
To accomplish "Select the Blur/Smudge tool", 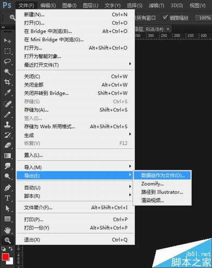I will pos(7,166).
